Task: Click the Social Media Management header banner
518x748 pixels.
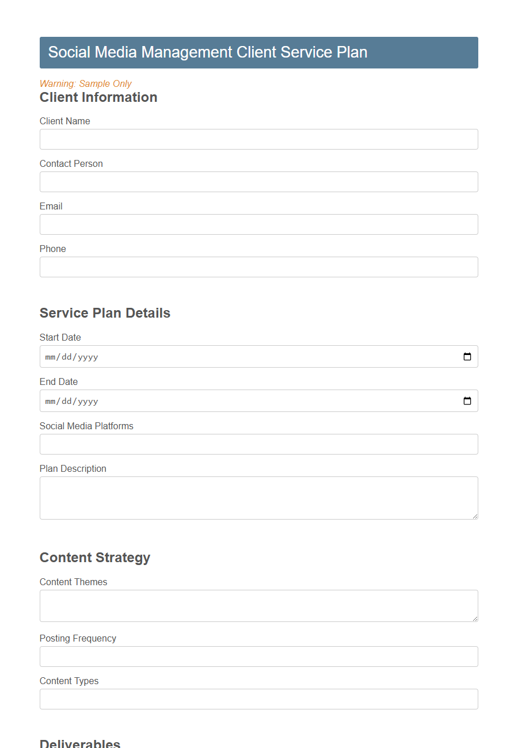Action: (x=258, y=52)
